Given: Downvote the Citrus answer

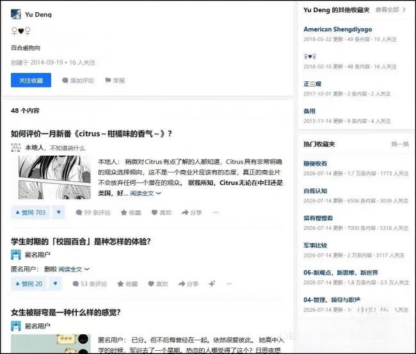Looking at the screenshot, I should click(59, 213).
